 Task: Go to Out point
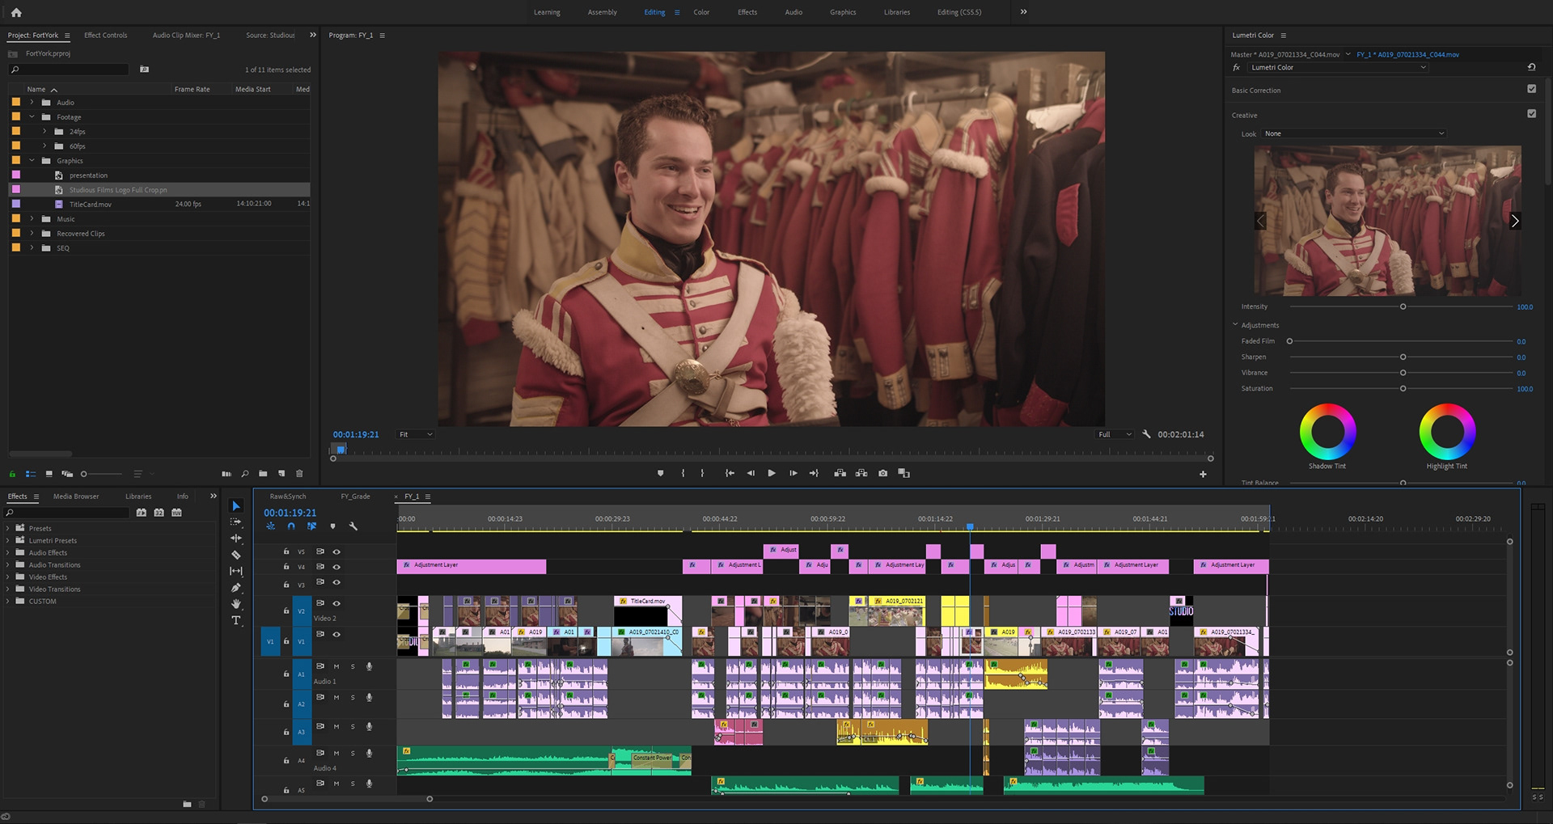click(814, 473)
